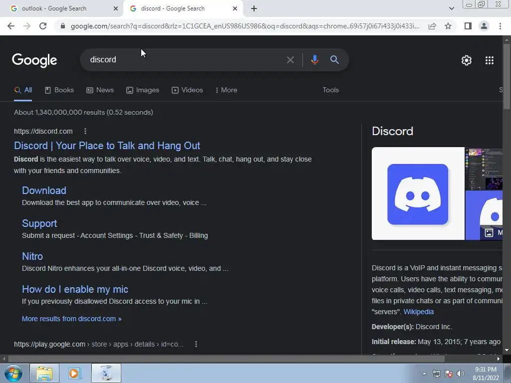Click the Google logo
This screenshot has height=383, width=511.
pyautogui.click(x=34, y=60)
